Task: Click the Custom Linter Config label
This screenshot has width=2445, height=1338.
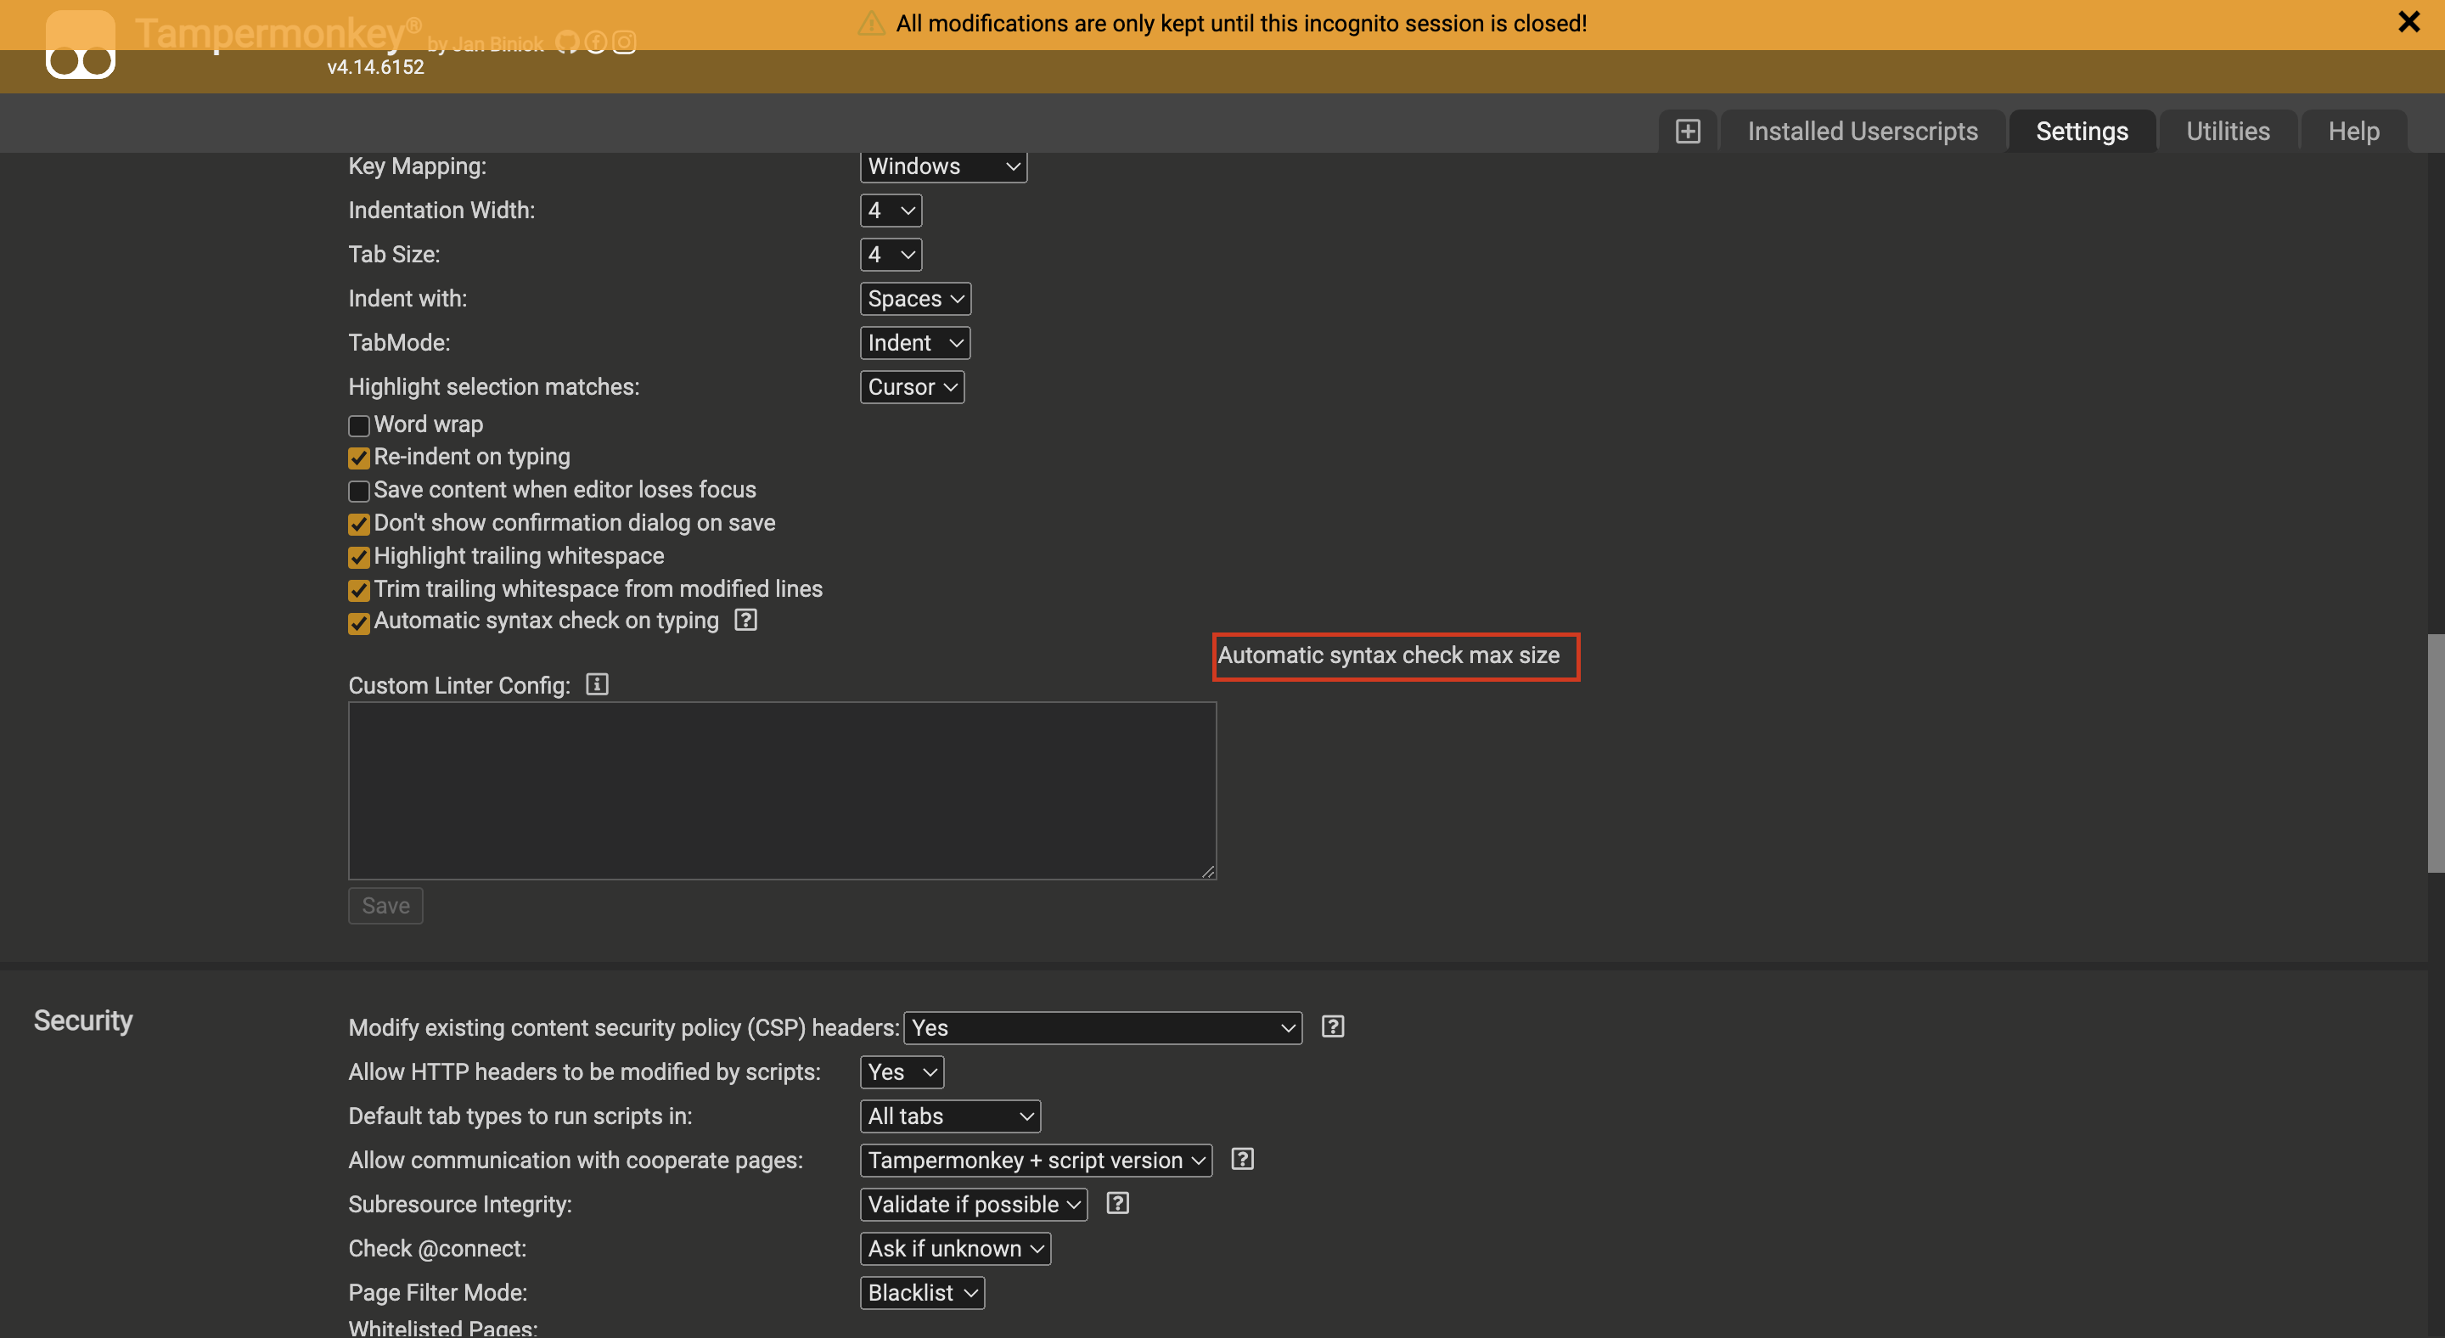Action: (459, 685)
